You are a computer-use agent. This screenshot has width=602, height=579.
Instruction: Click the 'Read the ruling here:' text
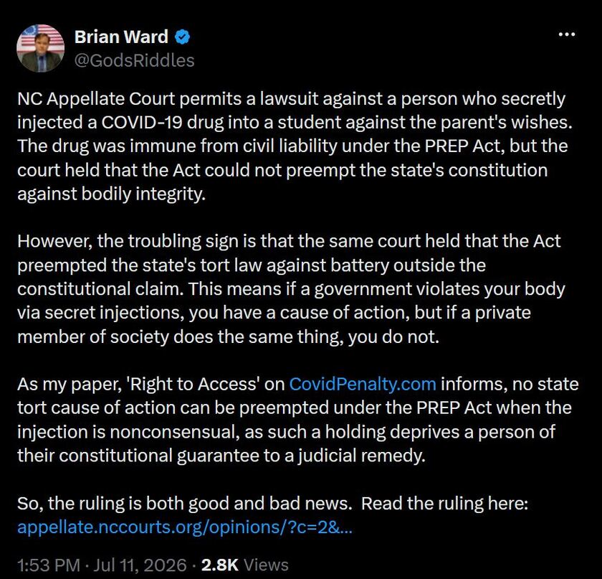[x=445, y=503]
